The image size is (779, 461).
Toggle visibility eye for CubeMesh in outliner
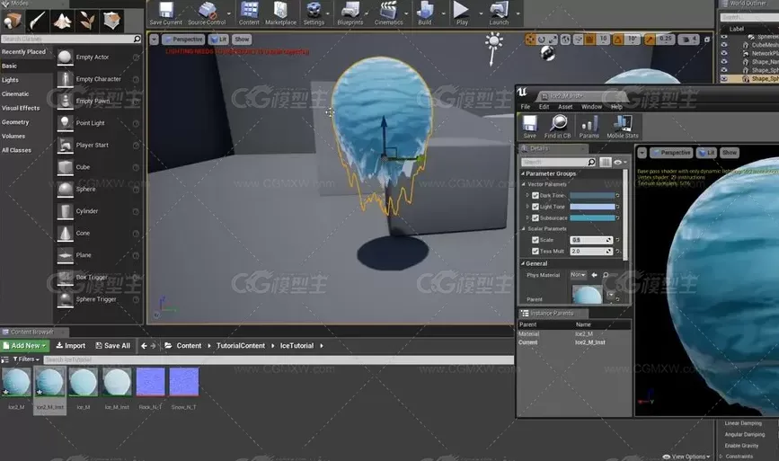(x=724, y=45)
